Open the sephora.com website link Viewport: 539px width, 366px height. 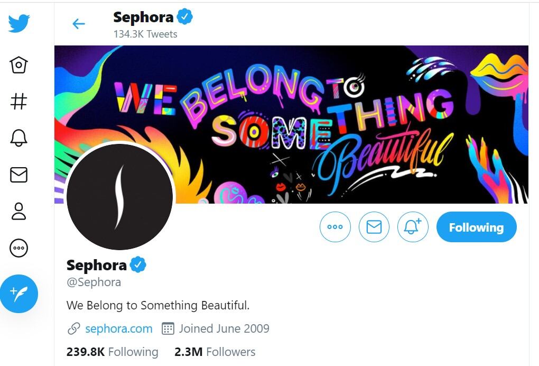(118, 328)
